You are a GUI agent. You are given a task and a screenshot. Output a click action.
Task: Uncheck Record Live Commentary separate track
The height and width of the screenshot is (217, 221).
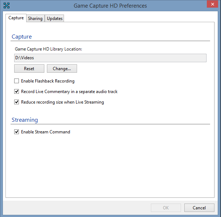pos(17,92)
